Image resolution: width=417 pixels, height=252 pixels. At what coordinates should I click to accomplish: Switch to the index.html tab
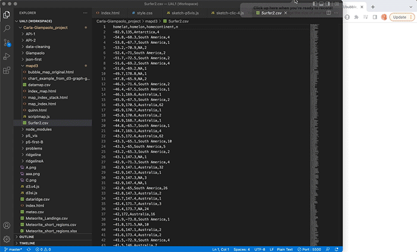pos(110,12)
